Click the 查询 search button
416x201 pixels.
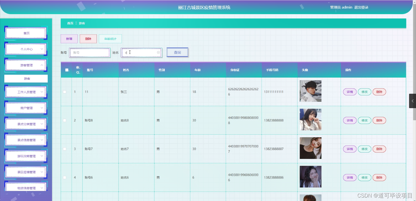point(177,52)
